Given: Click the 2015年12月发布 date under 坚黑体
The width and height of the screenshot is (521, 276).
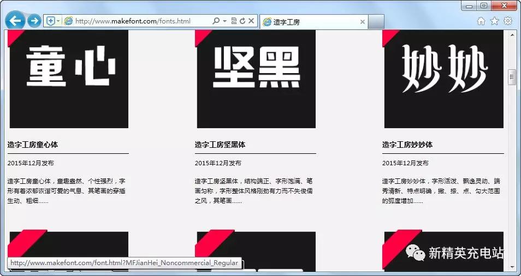Looking at the screenshot, I should (218, 163).
